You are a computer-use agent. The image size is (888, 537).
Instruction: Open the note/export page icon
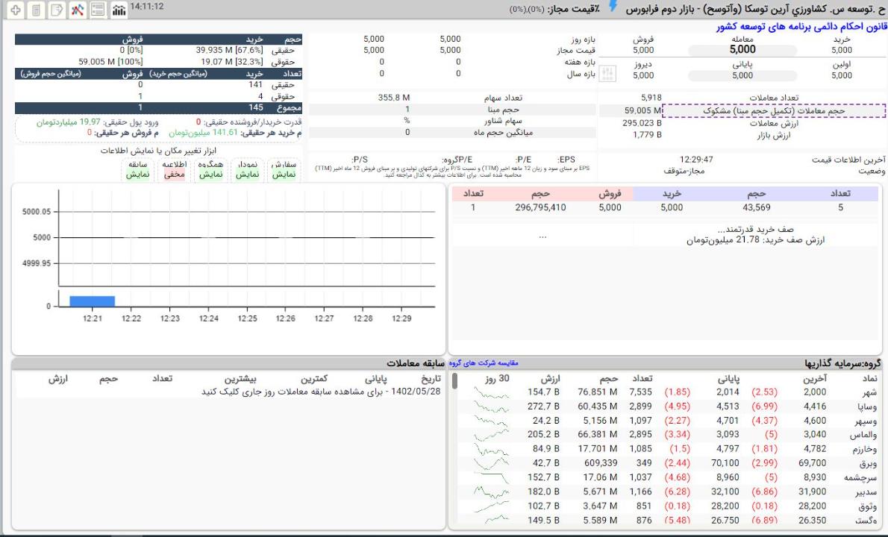point(56,10)
